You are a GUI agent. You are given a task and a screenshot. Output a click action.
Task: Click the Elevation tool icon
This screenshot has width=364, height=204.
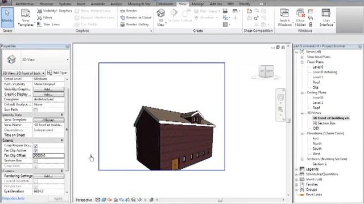coord(196,18)
